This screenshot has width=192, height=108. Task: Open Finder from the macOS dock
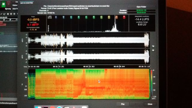pyautogui.click(x=38, y=107)
